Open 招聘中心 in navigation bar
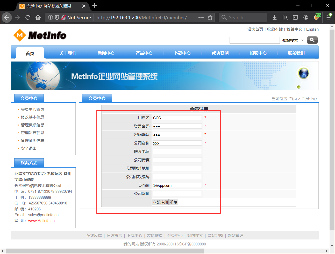Viewport: 335px width, 254px height. (x=258, y=53)
